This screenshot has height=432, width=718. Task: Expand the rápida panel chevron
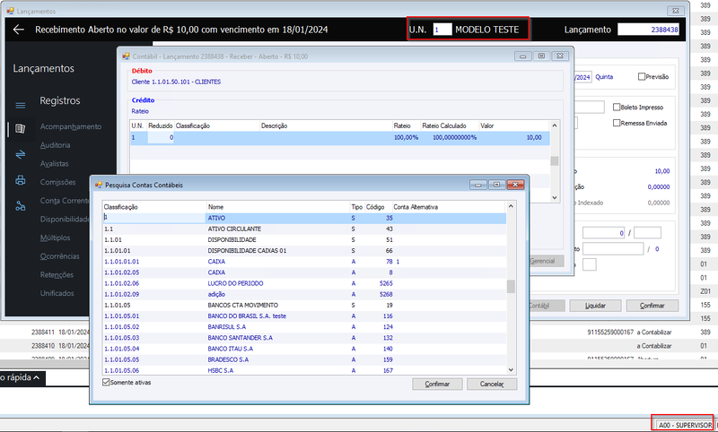[37, 377]
